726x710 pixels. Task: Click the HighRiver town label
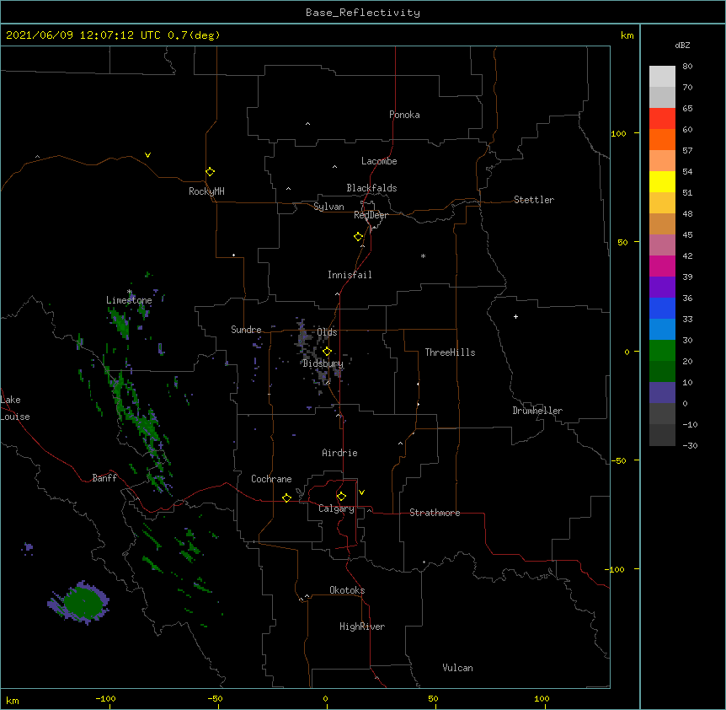tap(362, 627)
